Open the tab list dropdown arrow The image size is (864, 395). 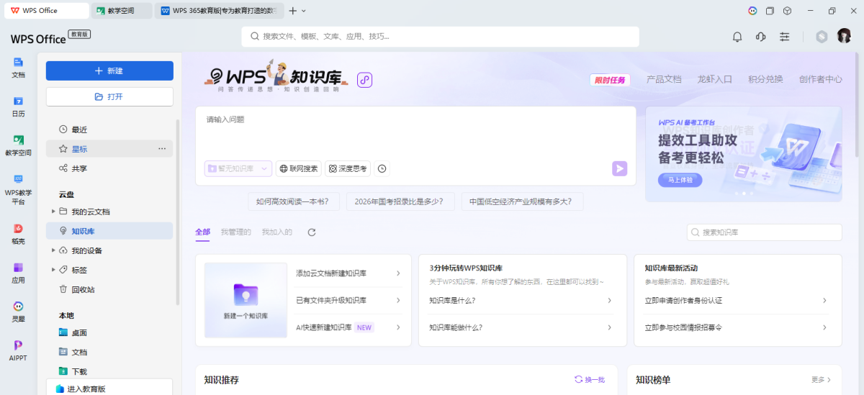pyautogui.click(x=304, y=11)
